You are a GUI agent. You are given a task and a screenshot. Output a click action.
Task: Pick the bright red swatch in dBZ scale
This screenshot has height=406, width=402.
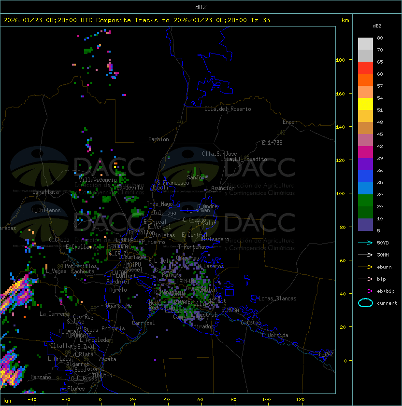coord(365,68)
